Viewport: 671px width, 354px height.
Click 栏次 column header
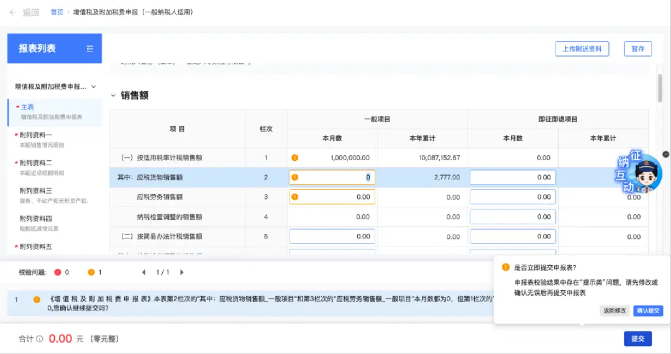(x=266, y=129)
